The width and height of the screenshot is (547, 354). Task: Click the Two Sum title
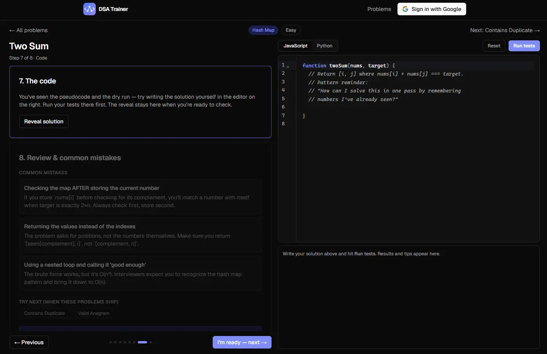(x=29, y=46)
